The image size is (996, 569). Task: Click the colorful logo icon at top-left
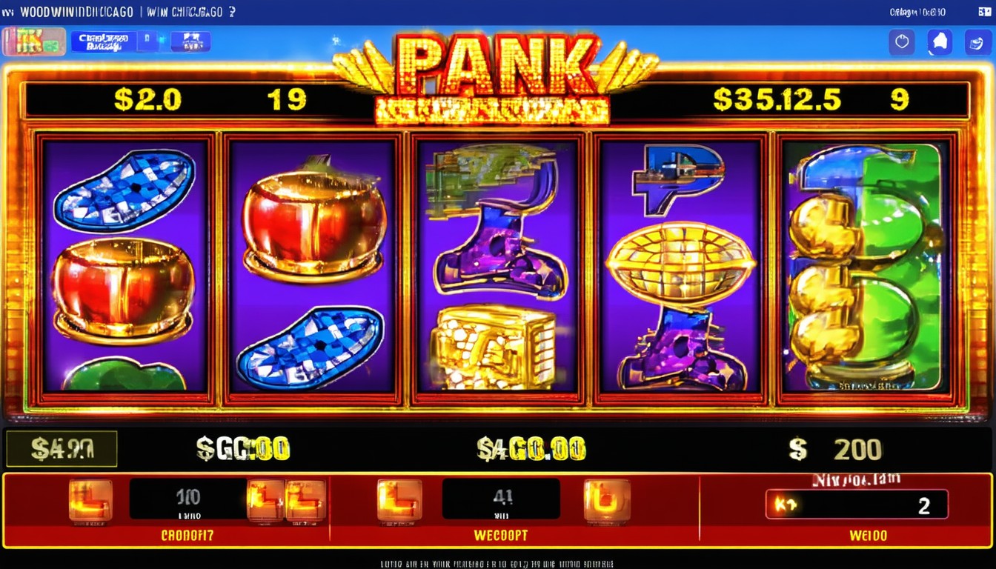pos(33,41)
